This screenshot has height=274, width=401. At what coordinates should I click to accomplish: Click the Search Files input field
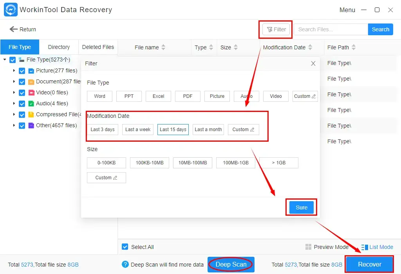click(331, 29)
